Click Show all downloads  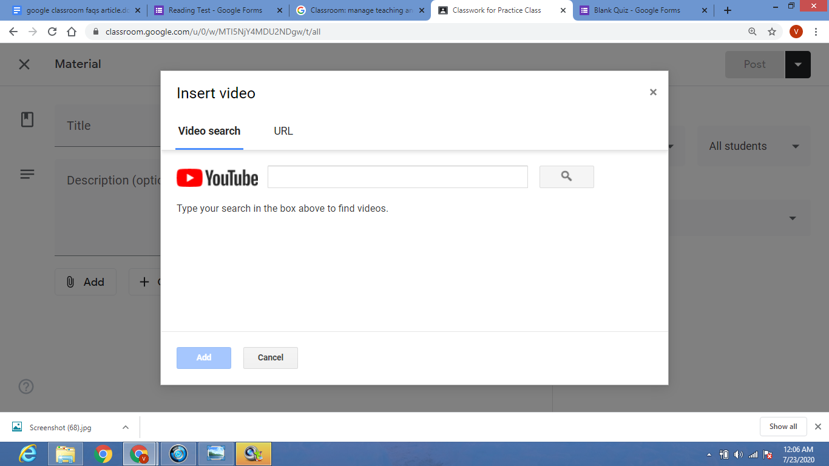[x=783, y=427]
